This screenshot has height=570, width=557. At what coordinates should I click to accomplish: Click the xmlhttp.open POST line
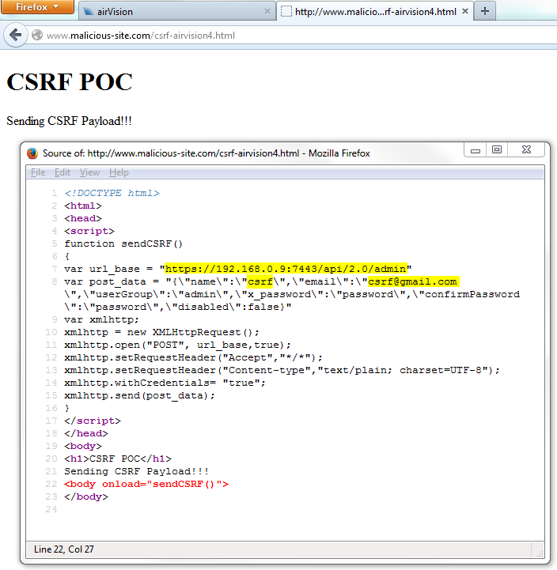pos(177,345)
